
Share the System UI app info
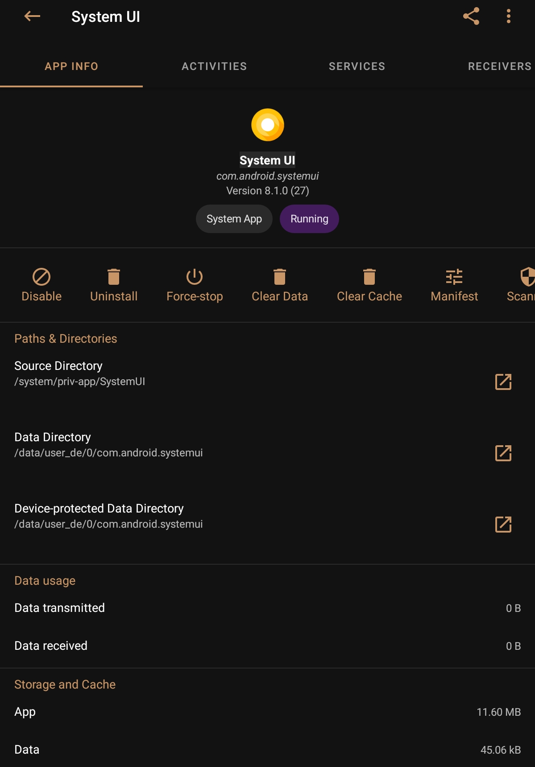[471, 16]
